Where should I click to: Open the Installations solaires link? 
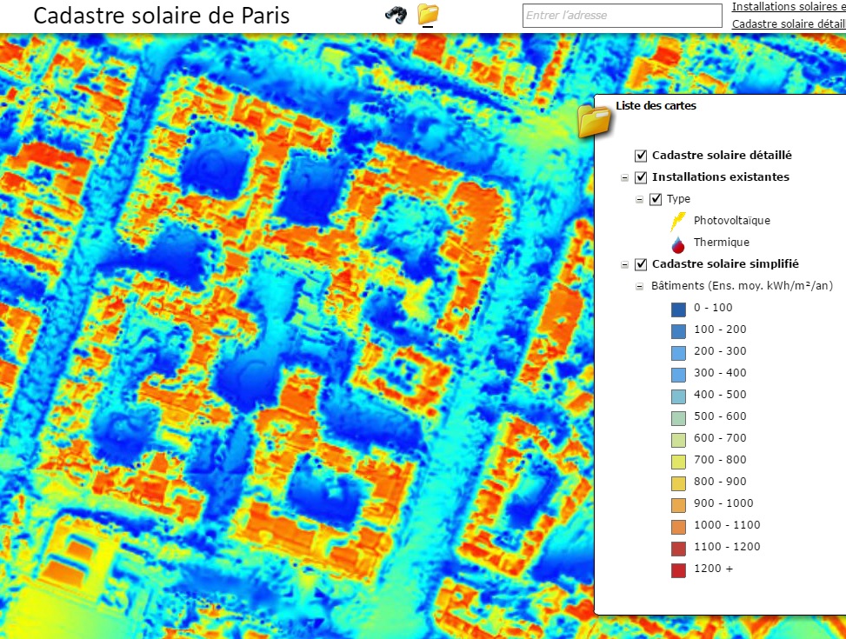coord(788,7)
